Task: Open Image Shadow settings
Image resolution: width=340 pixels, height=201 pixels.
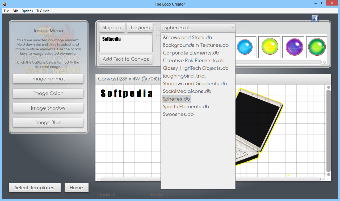Action: point(48,108)
